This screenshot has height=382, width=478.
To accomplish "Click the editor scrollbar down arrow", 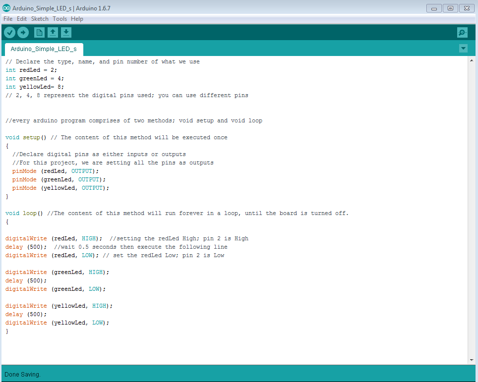I will (x=471, y=360).
